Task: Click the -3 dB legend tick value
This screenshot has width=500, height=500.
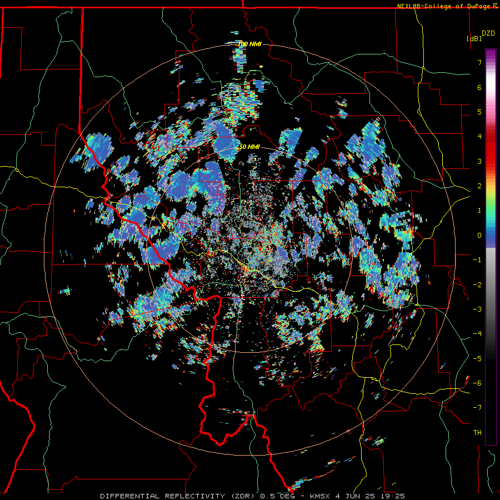Action: [477, 309]
